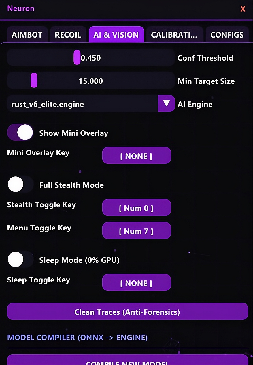Click the Stealth Toggle Key [ Num 0 ] button
Screen dimensions: 253x365
tap(136, 208)
